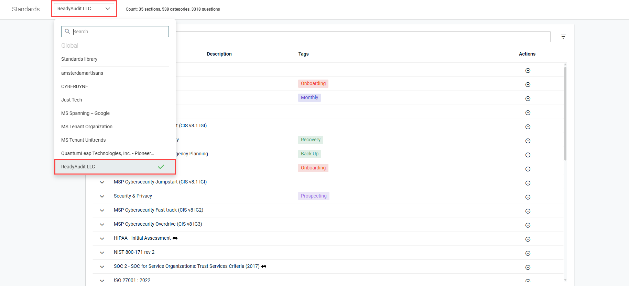629x286 pixels.
Task: Open the ReadyAudit LLC organization dropdown
Action: 84,9
